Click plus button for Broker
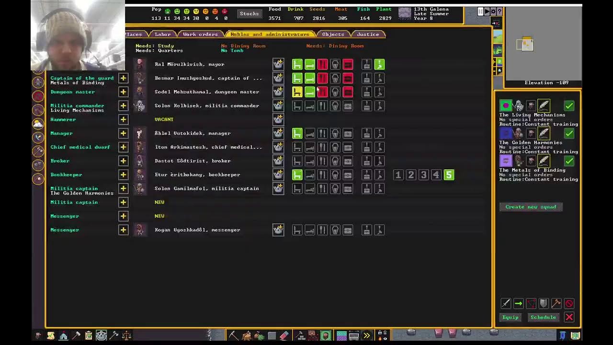613x345 pixels. (x=123, y=161)
